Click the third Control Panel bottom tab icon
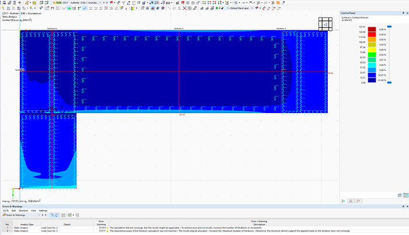Screen dimensions: 409x235 pyautogui.click(x=358, y=201)
